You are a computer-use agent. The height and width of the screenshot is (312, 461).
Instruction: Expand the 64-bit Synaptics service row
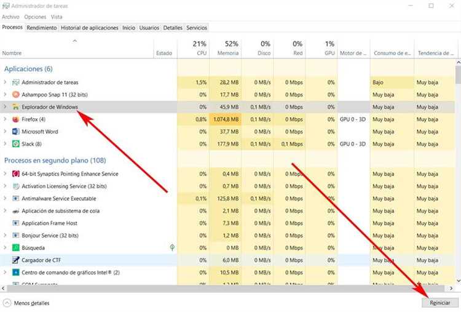click(x=5, y=174)
